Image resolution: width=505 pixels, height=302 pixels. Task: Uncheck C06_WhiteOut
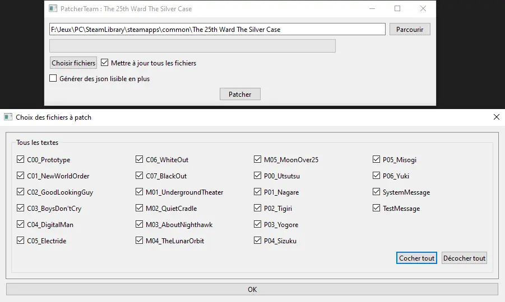(139, 159)
